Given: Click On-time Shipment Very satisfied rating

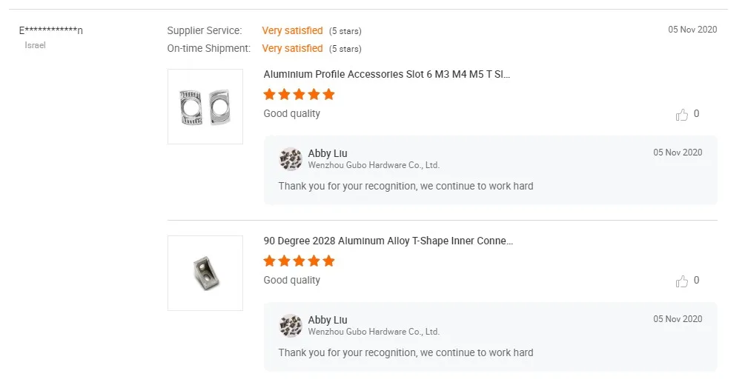Looking at the screenshot, I should pos(292,49).
